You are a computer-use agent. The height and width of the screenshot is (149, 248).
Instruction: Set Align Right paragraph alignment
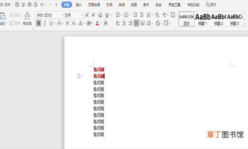(x=130, y=23)
